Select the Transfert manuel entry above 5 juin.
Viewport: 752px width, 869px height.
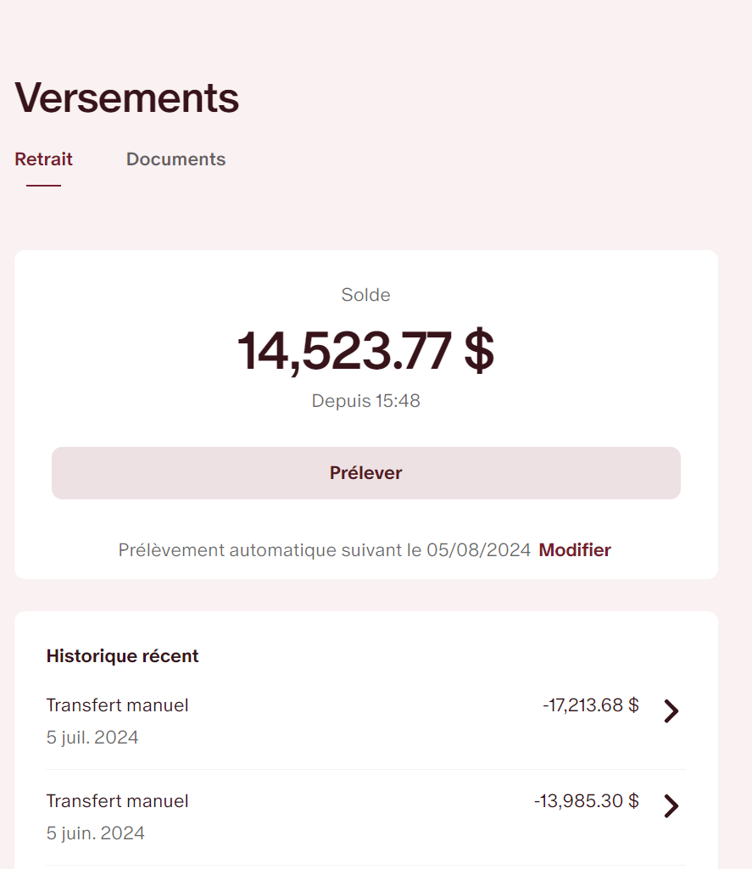pyautogui.click(x=117, y=801)
